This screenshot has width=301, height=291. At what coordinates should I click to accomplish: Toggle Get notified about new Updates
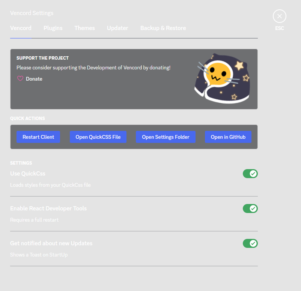pyautogui.click(x=250, y=243)
